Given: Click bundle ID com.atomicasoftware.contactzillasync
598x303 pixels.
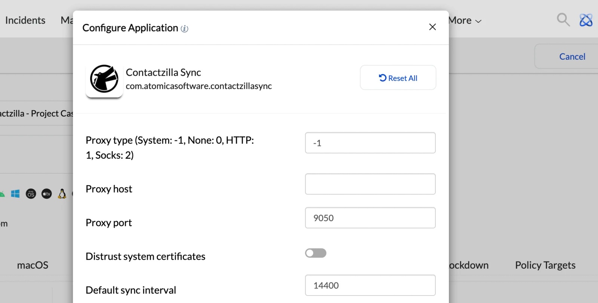Looking at the screenshot, I should click(199, 86).
